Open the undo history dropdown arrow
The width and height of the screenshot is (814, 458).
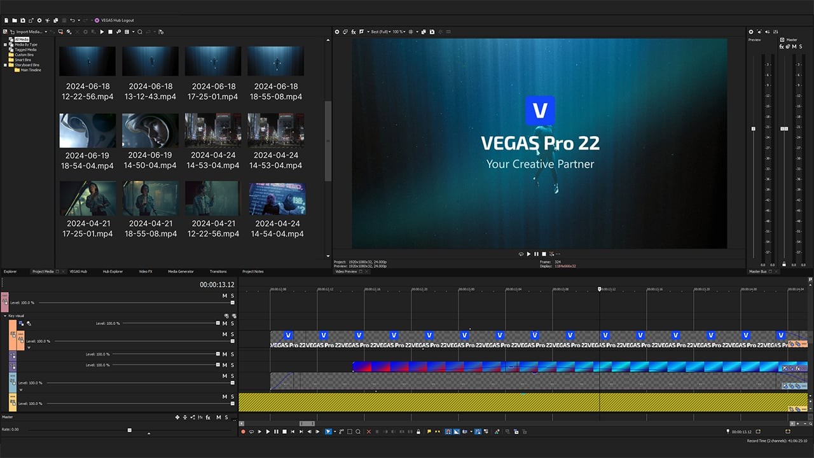79,20
